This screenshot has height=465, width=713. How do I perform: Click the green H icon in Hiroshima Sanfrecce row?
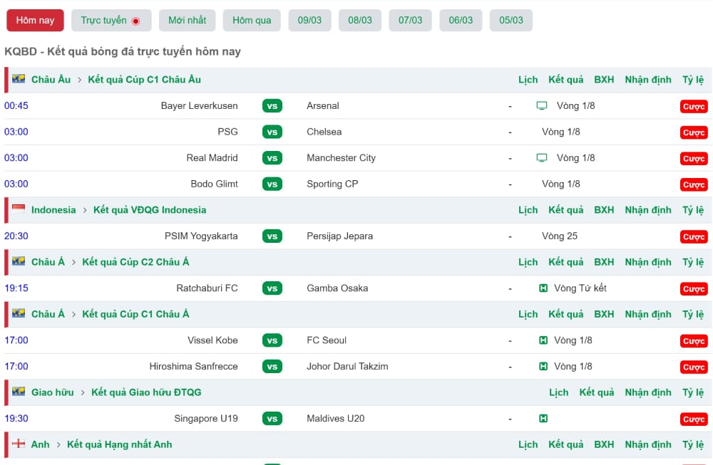point(543,367)
